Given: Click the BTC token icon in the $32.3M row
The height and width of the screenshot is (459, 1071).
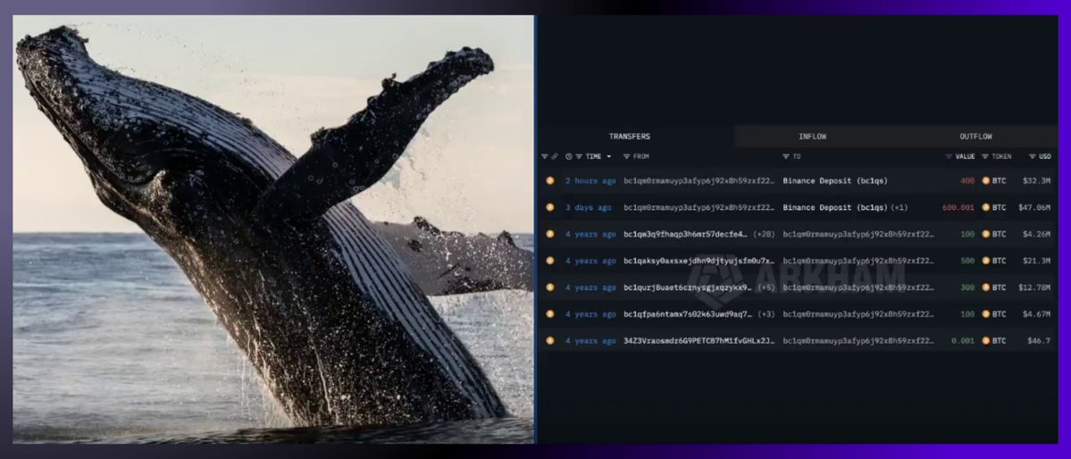Looking at the screenshot, I should (985, 181).
